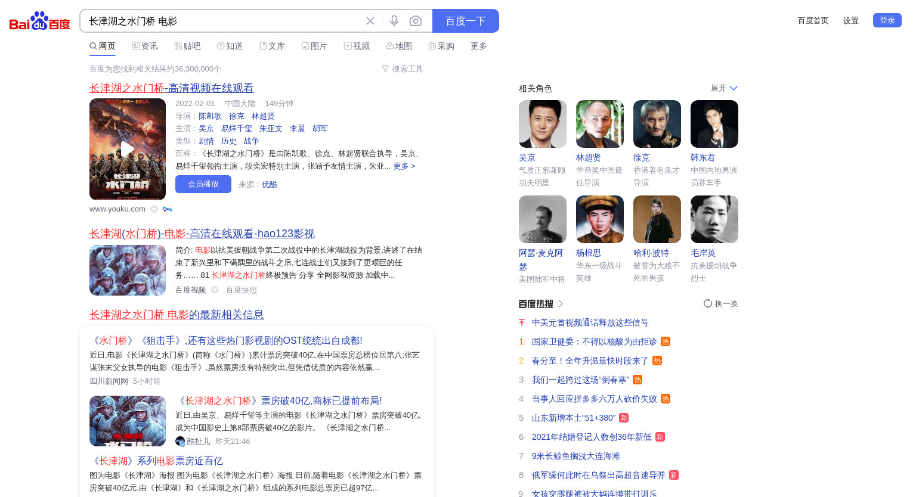The height and width of the screenshot is (497, 916).
Task: Refresh hot list with 换一换
Action: tap(720, 304)
